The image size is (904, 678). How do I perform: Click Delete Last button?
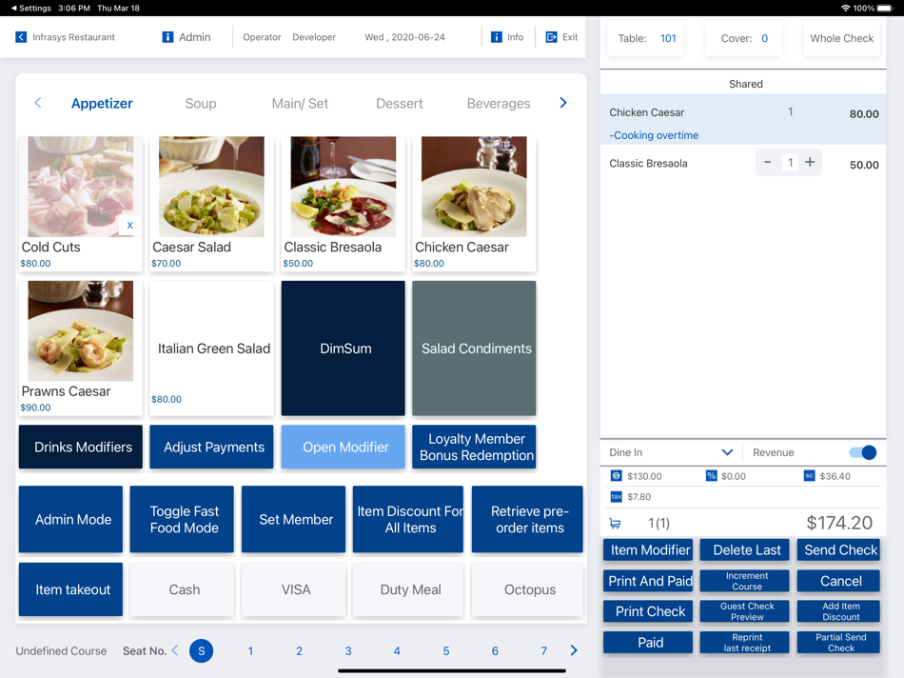tap(744, 549)
